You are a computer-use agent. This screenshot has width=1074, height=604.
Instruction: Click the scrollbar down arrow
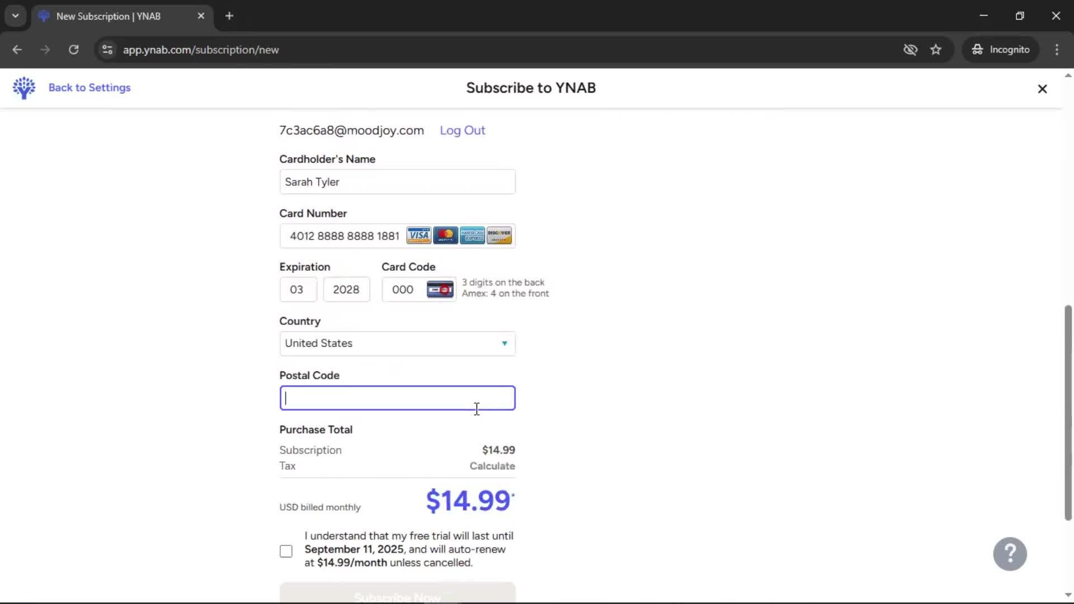1068,595
